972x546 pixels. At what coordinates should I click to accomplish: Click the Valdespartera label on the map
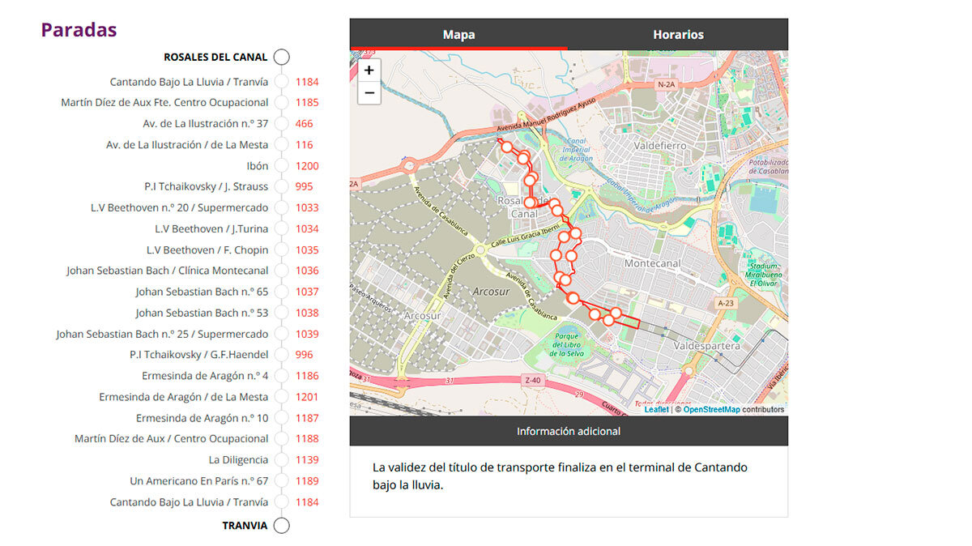tap(707, 346)
